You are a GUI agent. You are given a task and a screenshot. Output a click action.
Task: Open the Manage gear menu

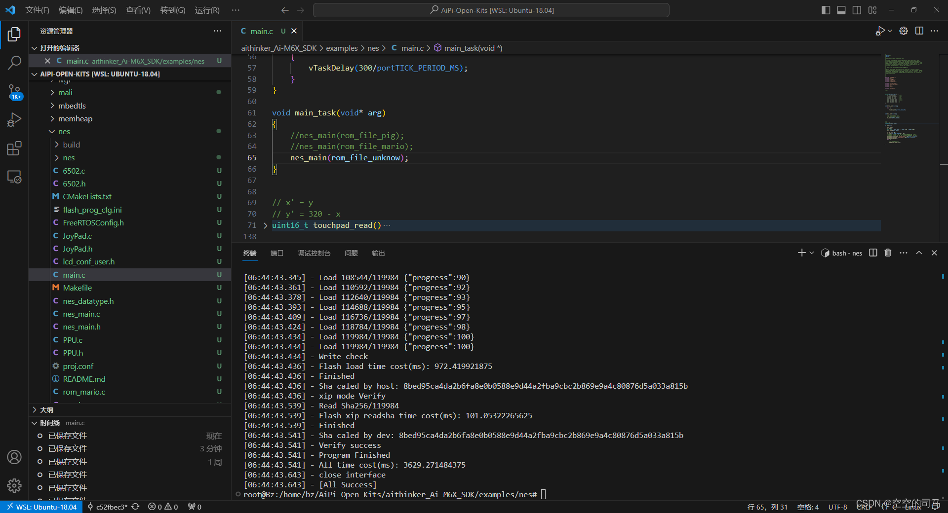tap(14, 486)
